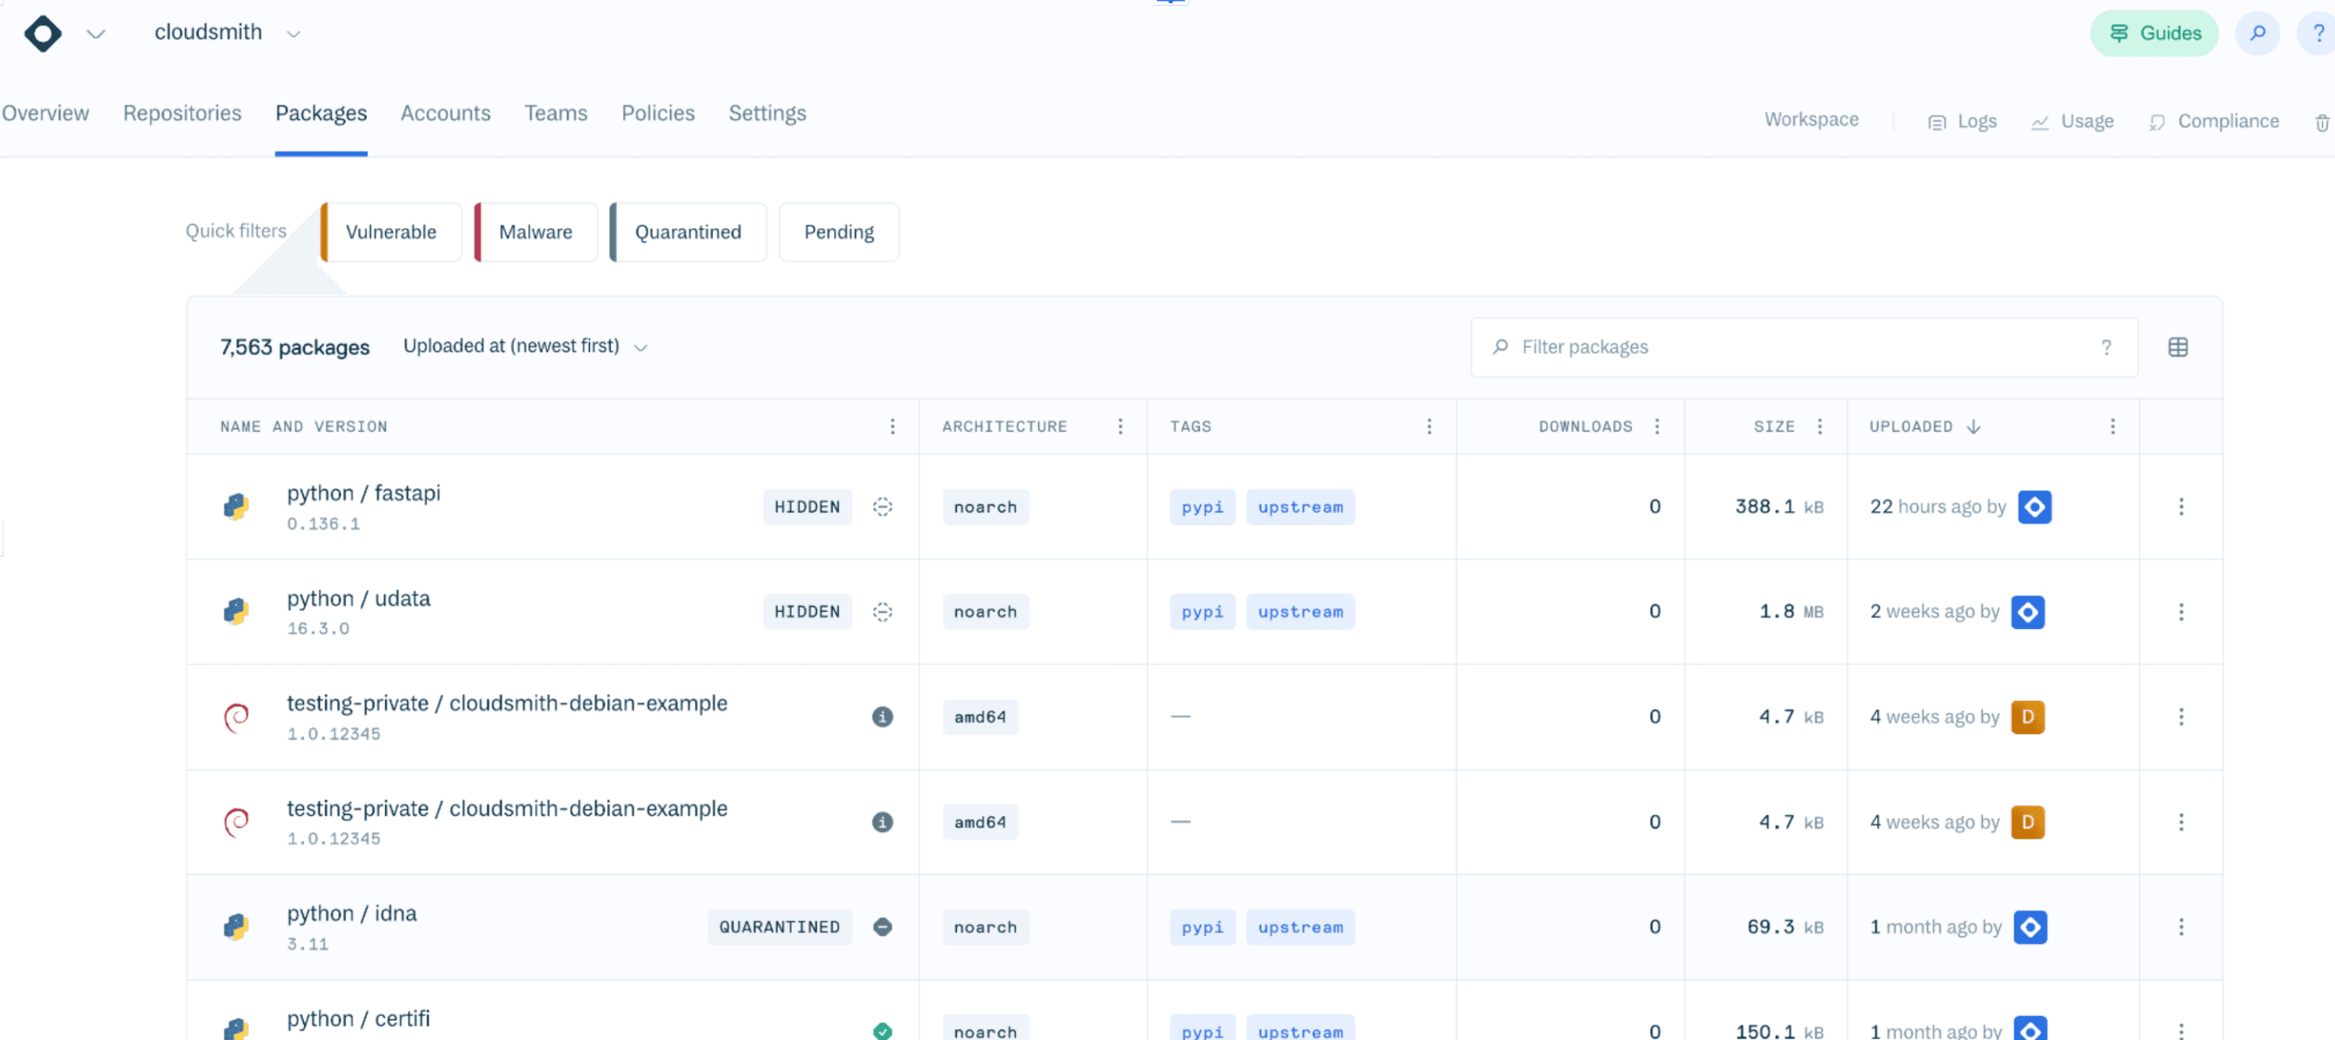Focus the Filter packages search field
This screenshot has height=1040, width=2335.
point(1804,347)
